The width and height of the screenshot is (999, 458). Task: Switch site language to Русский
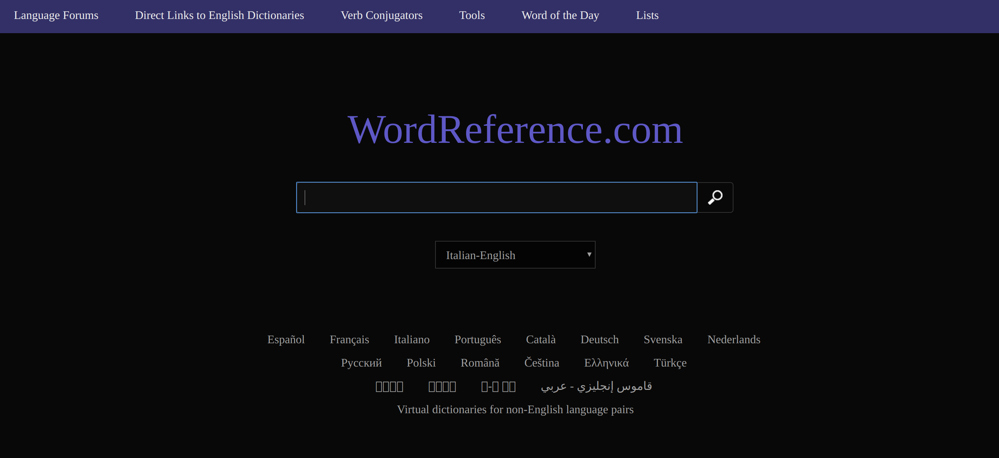[x=361, y=363]
